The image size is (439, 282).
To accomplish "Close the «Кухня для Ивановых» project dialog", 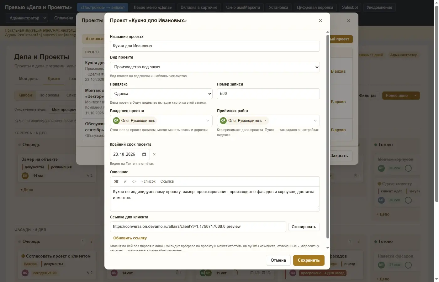I will coord(320,20).
